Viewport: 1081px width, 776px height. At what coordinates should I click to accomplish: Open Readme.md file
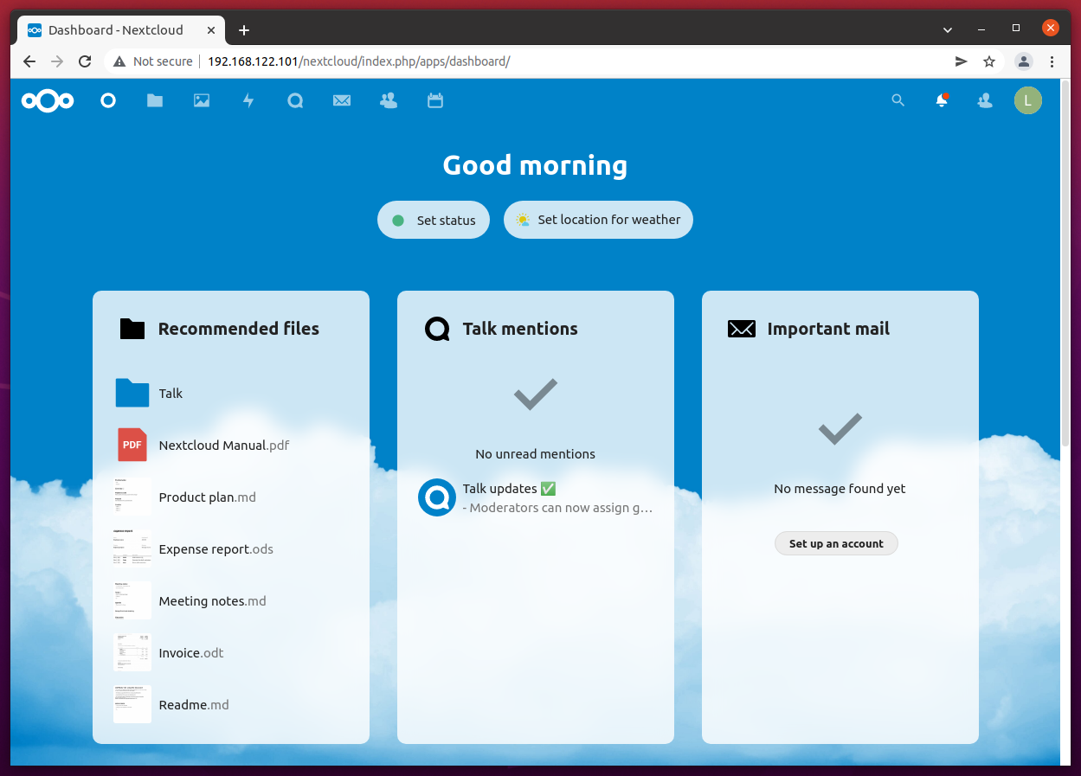pos(231,705)
